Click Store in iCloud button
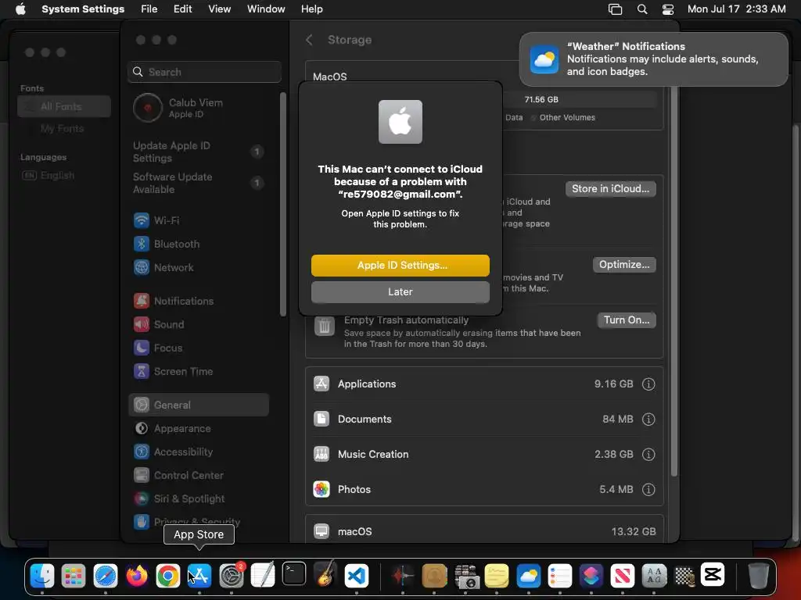Screen dimensions: 801x600 coord(610,189)
